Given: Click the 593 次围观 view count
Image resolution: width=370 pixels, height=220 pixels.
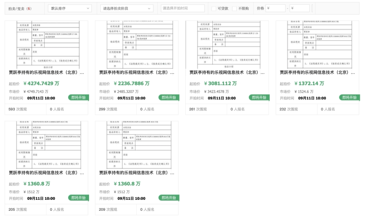Looking at the screenshot, I should [18, 109].
